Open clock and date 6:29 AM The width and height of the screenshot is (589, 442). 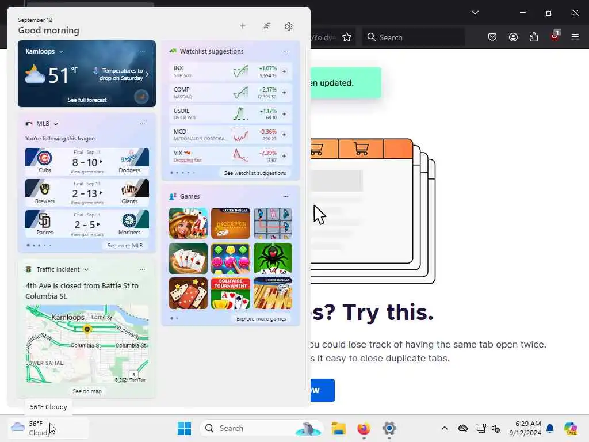click(525, 428)
